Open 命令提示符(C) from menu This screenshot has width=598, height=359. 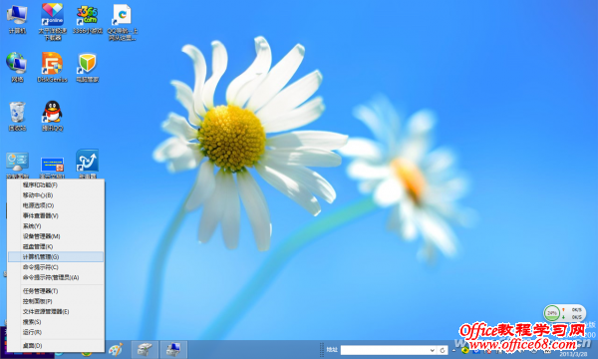pos(56,267)
